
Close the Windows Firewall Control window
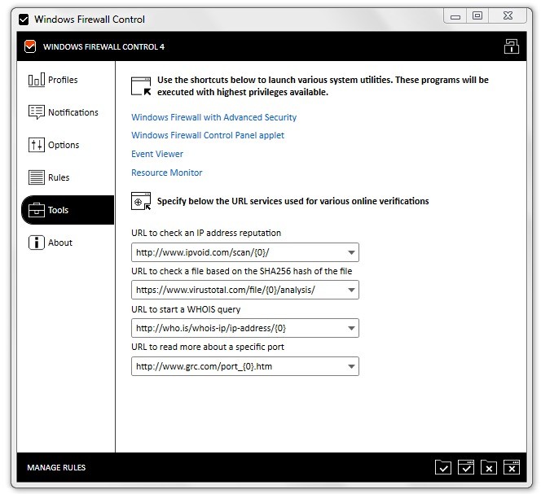[x=508, y=15]
